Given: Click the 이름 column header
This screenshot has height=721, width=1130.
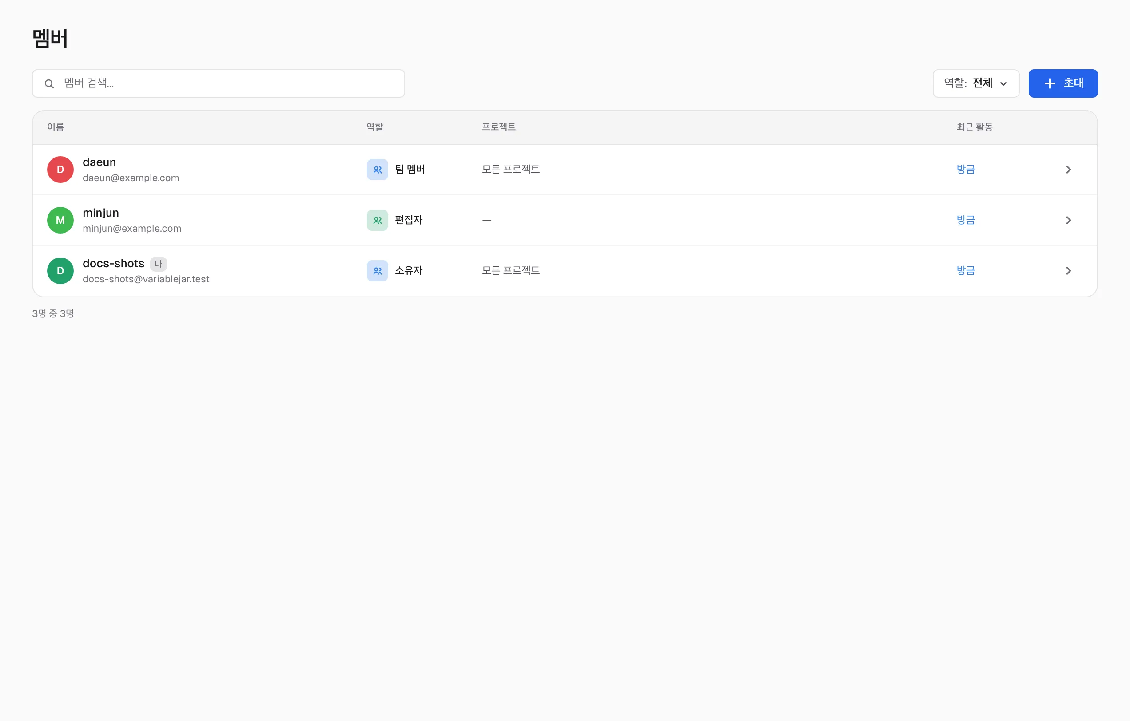Looking at the screenshot, I should tap(56, 127).
